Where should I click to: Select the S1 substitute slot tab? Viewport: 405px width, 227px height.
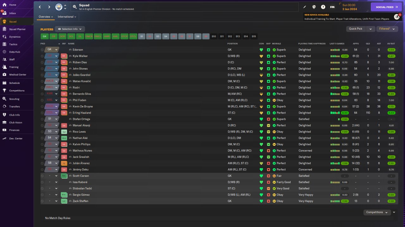tap(142, 36)
